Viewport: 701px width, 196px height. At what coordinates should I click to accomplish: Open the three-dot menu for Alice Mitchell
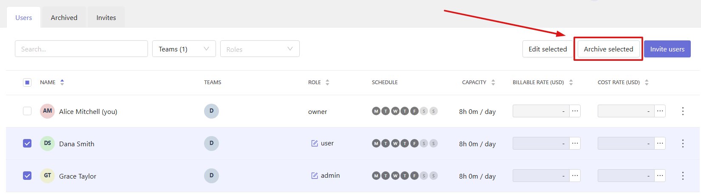[x=683, y=111]
